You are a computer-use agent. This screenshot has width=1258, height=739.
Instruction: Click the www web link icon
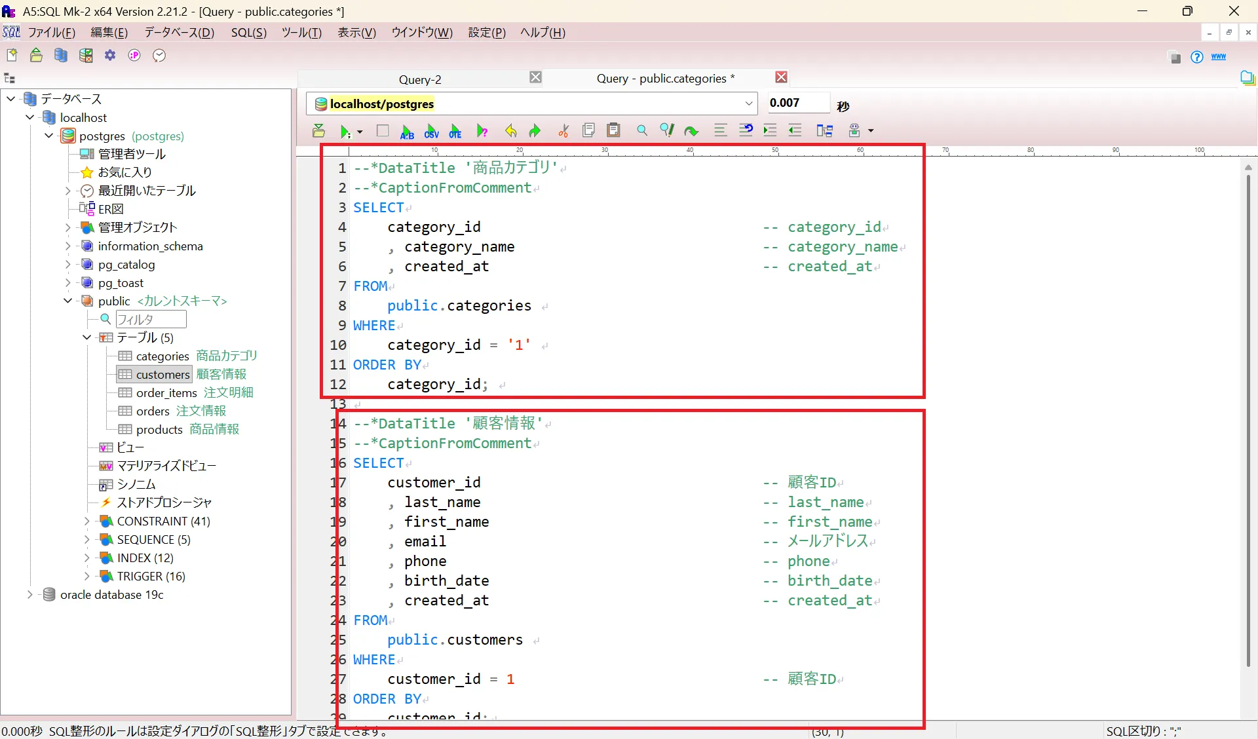(1219, 56)
